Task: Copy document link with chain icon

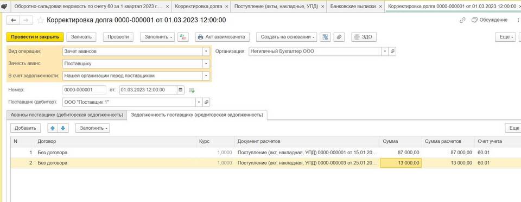Action: tap(462, 20)
